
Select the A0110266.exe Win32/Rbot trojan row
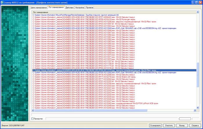coord(114,22)
